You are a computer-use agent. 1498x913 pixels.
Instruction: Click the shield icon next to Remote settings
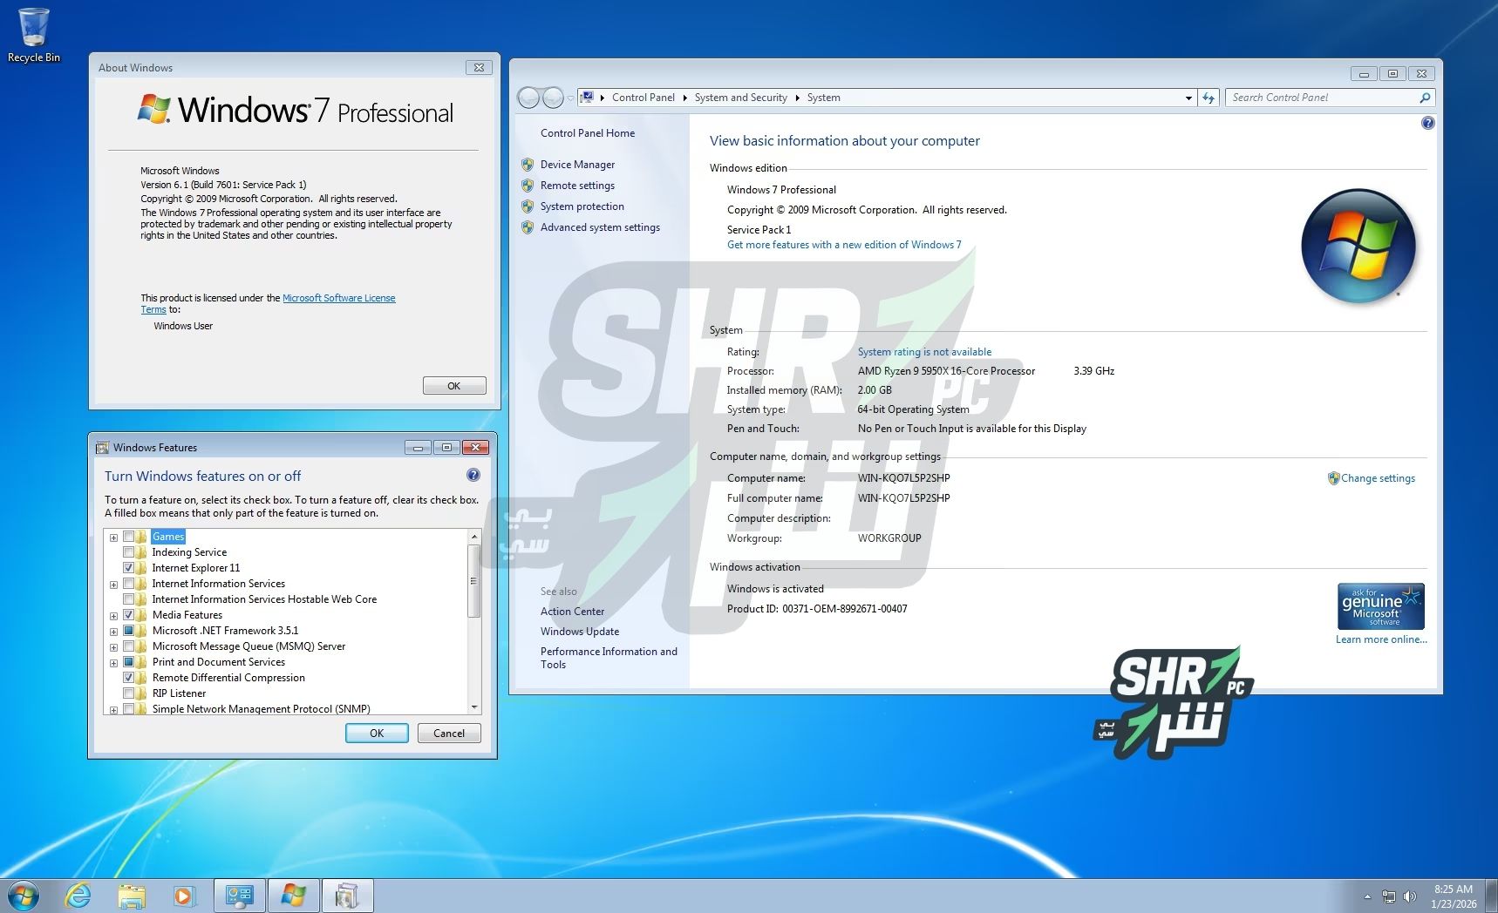pyautogui.click(x=528, y=185)
